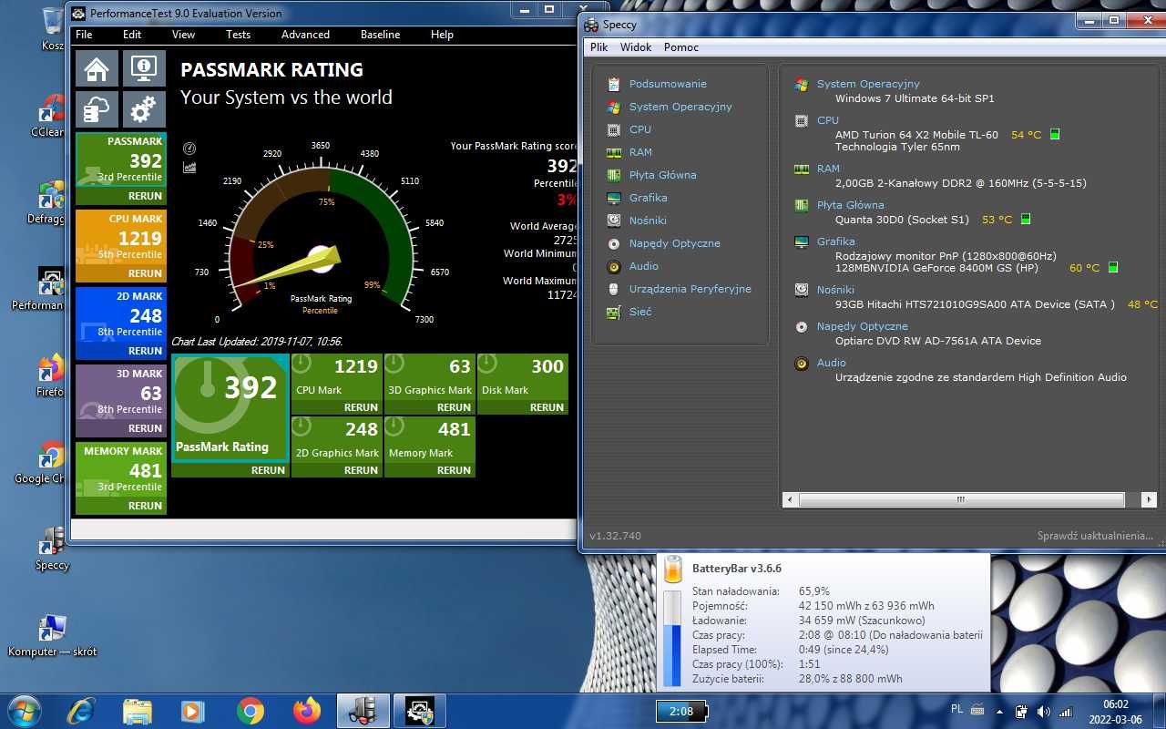The image size is (1166, 729).
Task: Click the CPU chip icon in Speccy sidebar
Action: click(614, 129)
